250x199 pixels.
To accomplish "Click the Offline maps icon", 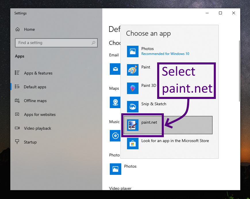I will point(17,101).
